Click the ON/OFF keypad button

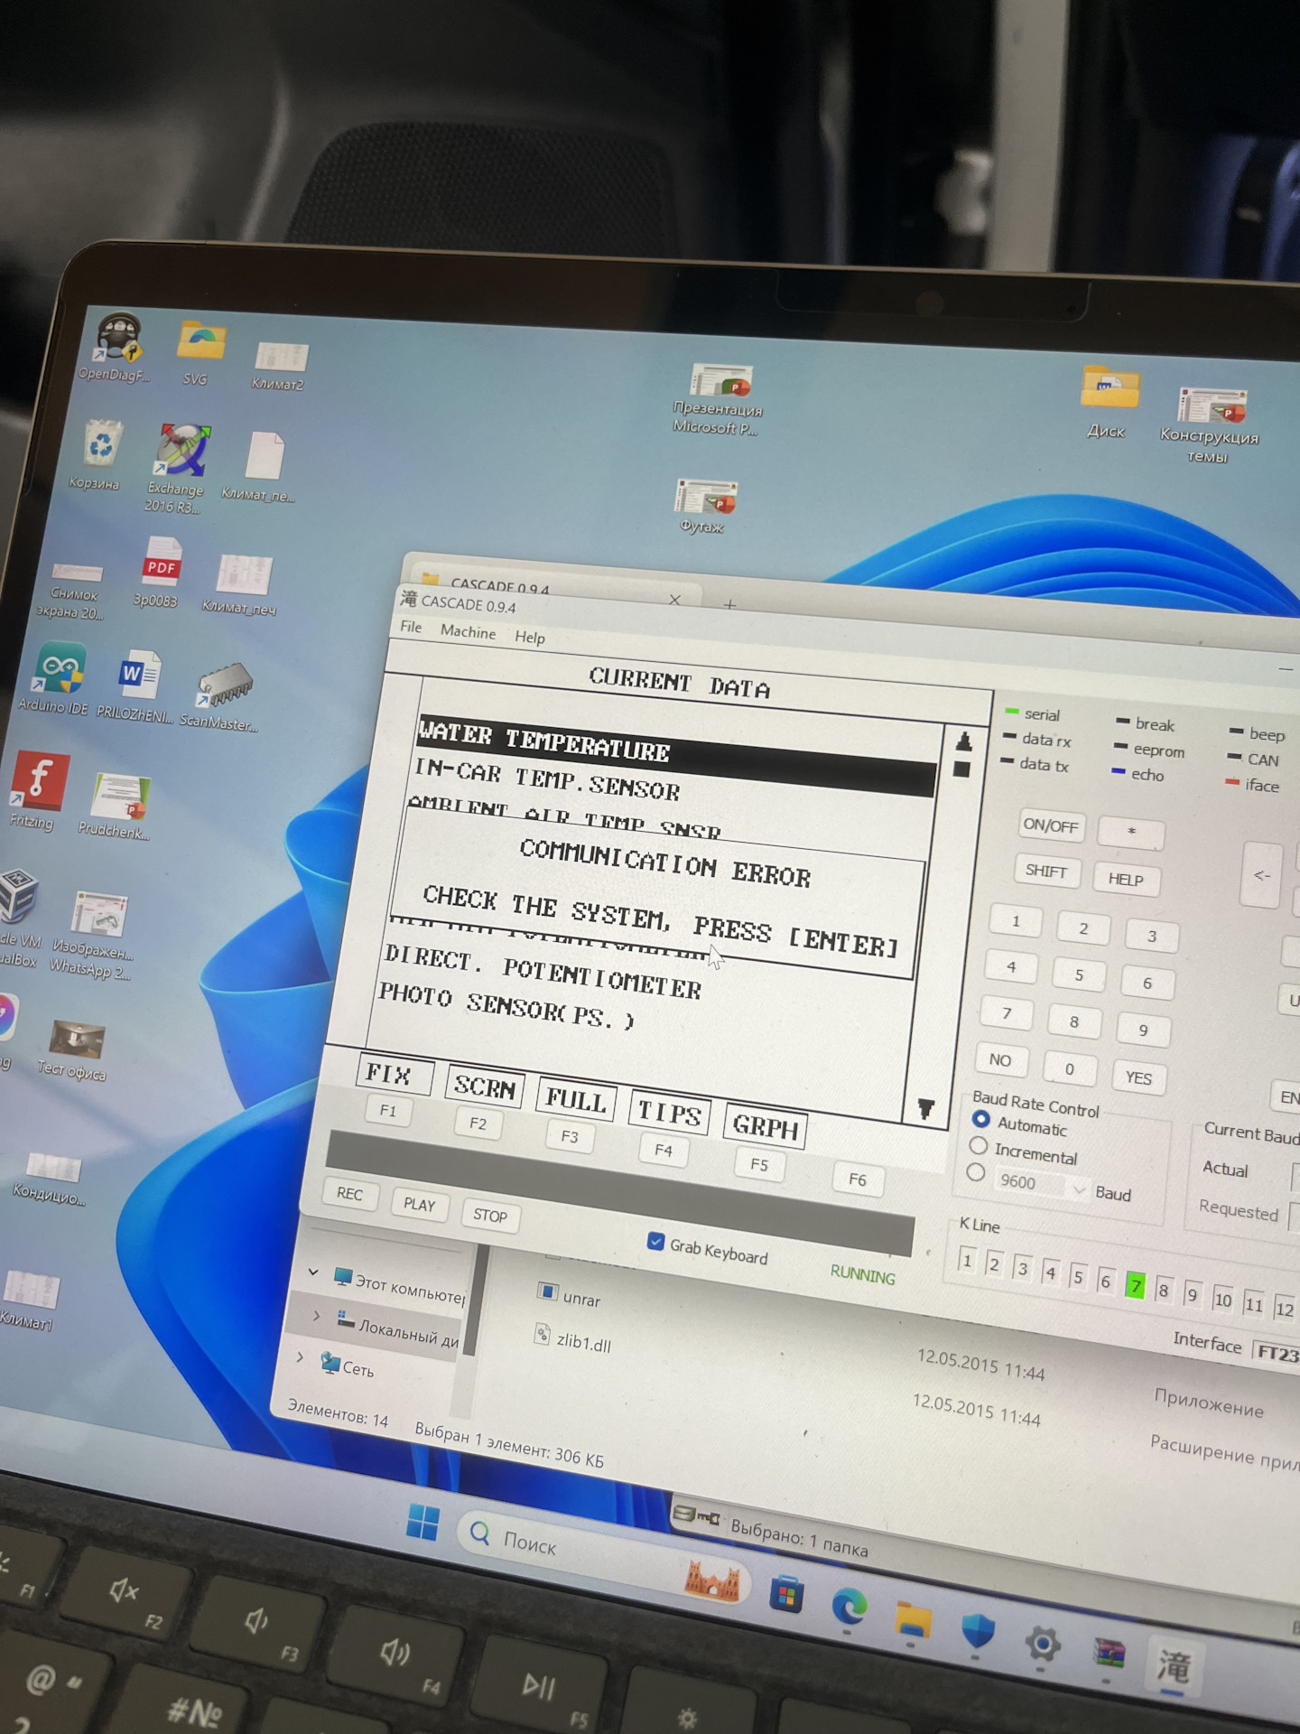(1051, 825)
